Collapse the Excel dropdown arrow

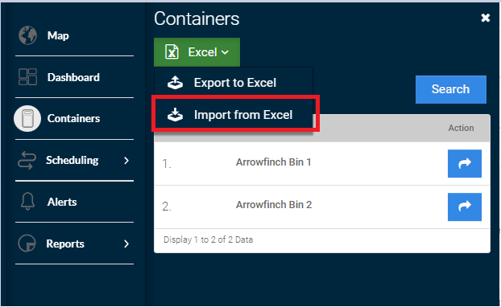click(x=225, y=52)
